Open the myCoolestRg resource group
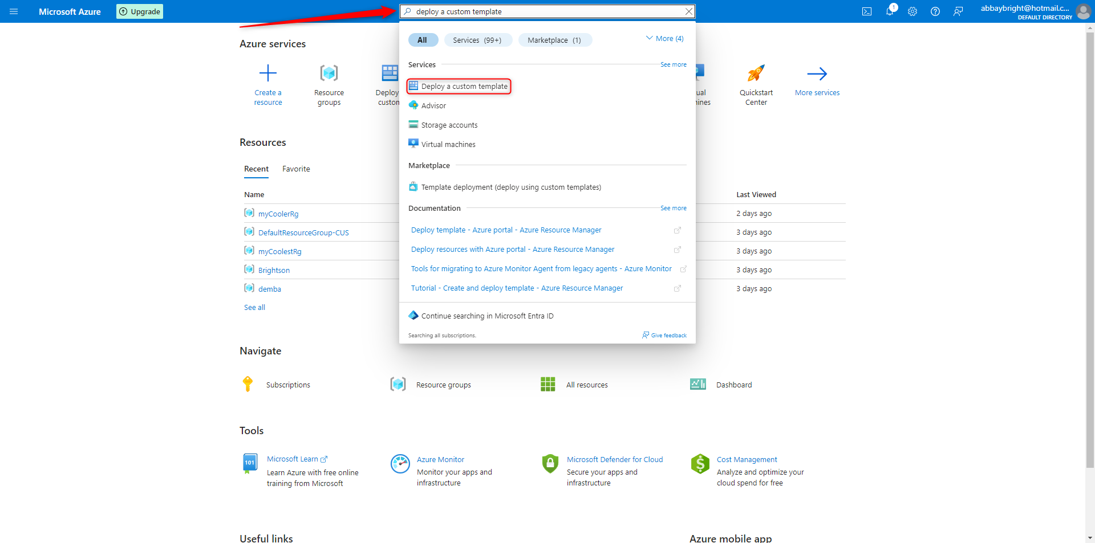Image resolution: width=1095 pixels, height=543 pixels. pos(280,252)
